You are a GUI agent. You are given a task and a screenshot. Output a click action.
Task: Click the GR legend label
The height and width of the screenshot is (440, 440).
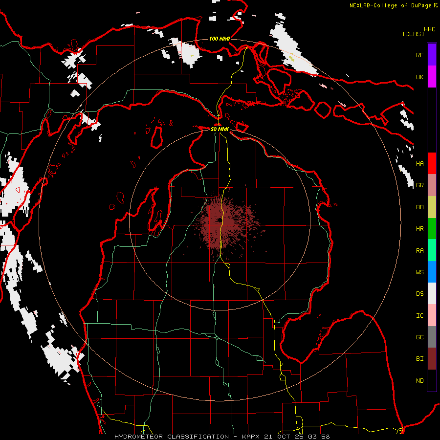click(x=420, y=185)
